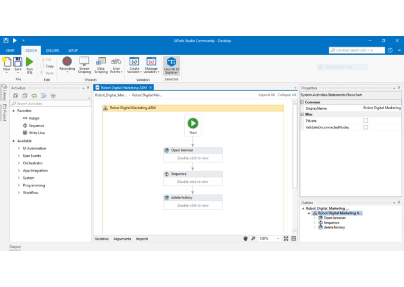Image resolution: width=404 pixels, height=287 pixels.
Task: Open the Project side tab
Action: click(x=5, y=112)
